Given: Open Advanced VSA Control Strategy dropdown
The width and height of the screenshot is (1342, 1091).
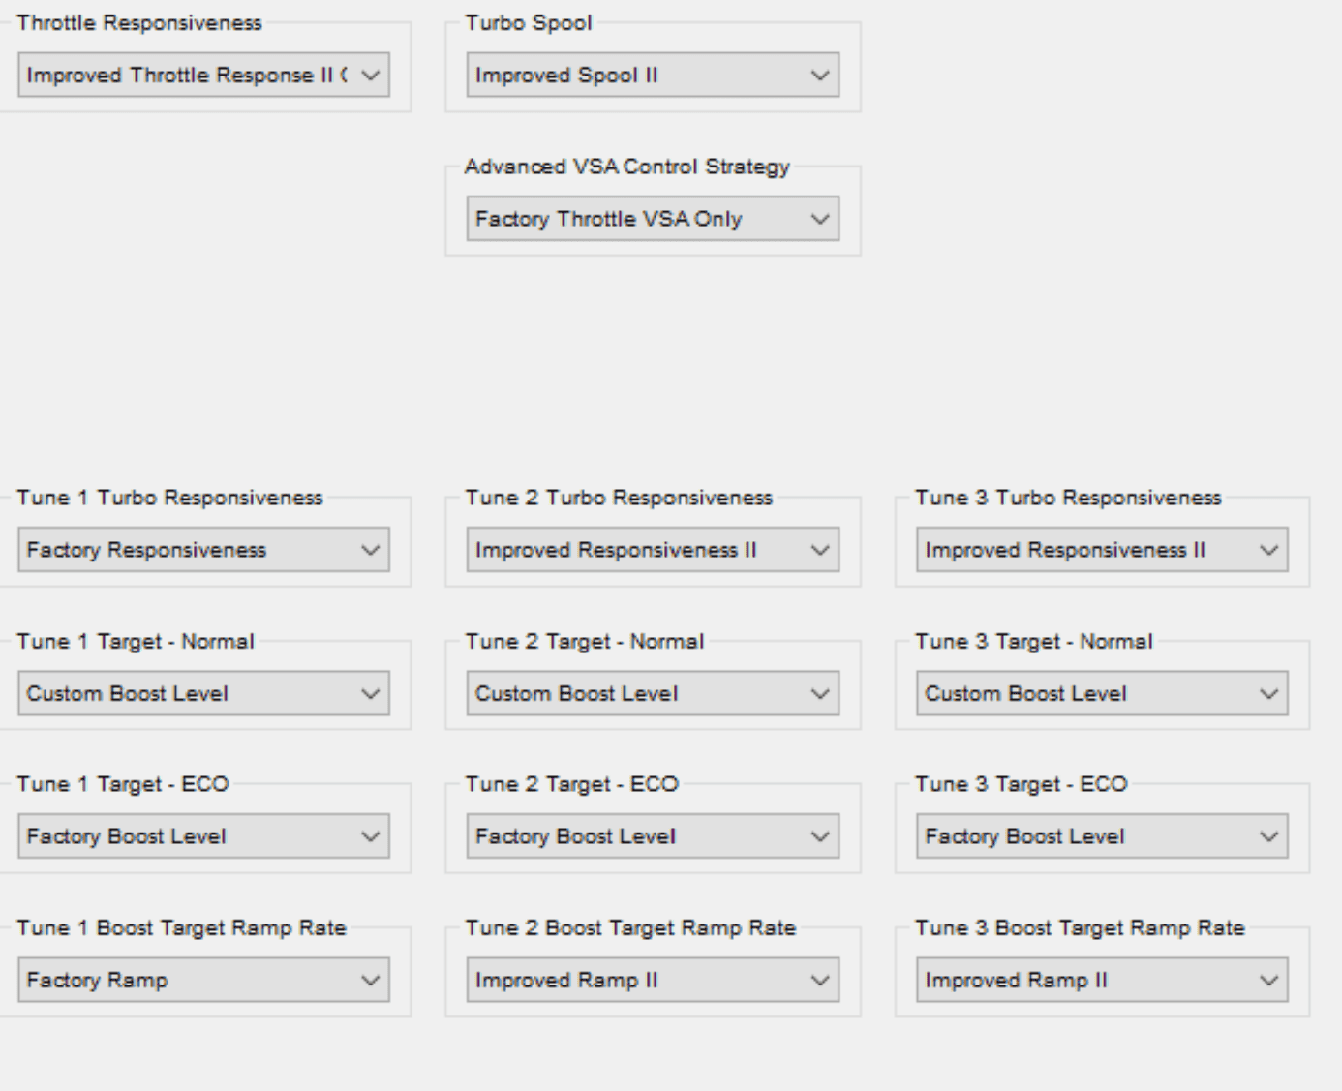Looking at the screenshot, I should click(x=652, y=219).
